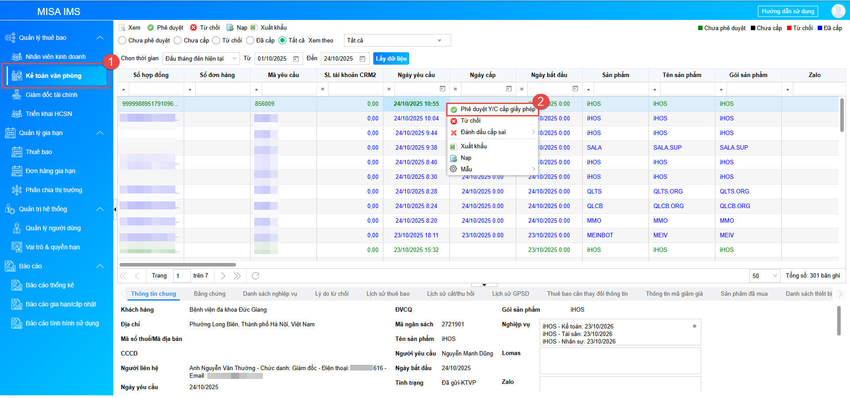The width and height of the screenshot is (850, 398).
Task: Choose Đánh dấu cấp sai from context menu
Action: pos(483,132)
